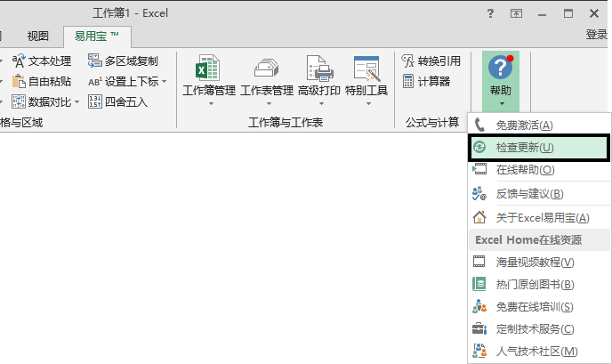Open 热门原创图书(B) menu item
This screenshot has width=612, height=364.
click(539, 284)
